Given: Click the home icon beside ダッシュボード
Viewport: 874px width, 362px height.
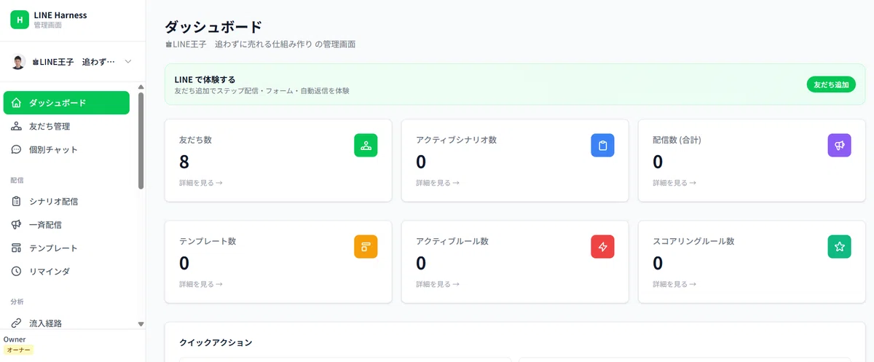Looking at the screenshot, I should 17,103.
